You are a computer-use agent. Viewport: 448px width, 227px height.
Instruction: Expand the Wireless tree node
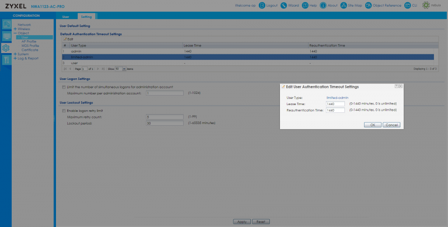click(x=15, y=29)
